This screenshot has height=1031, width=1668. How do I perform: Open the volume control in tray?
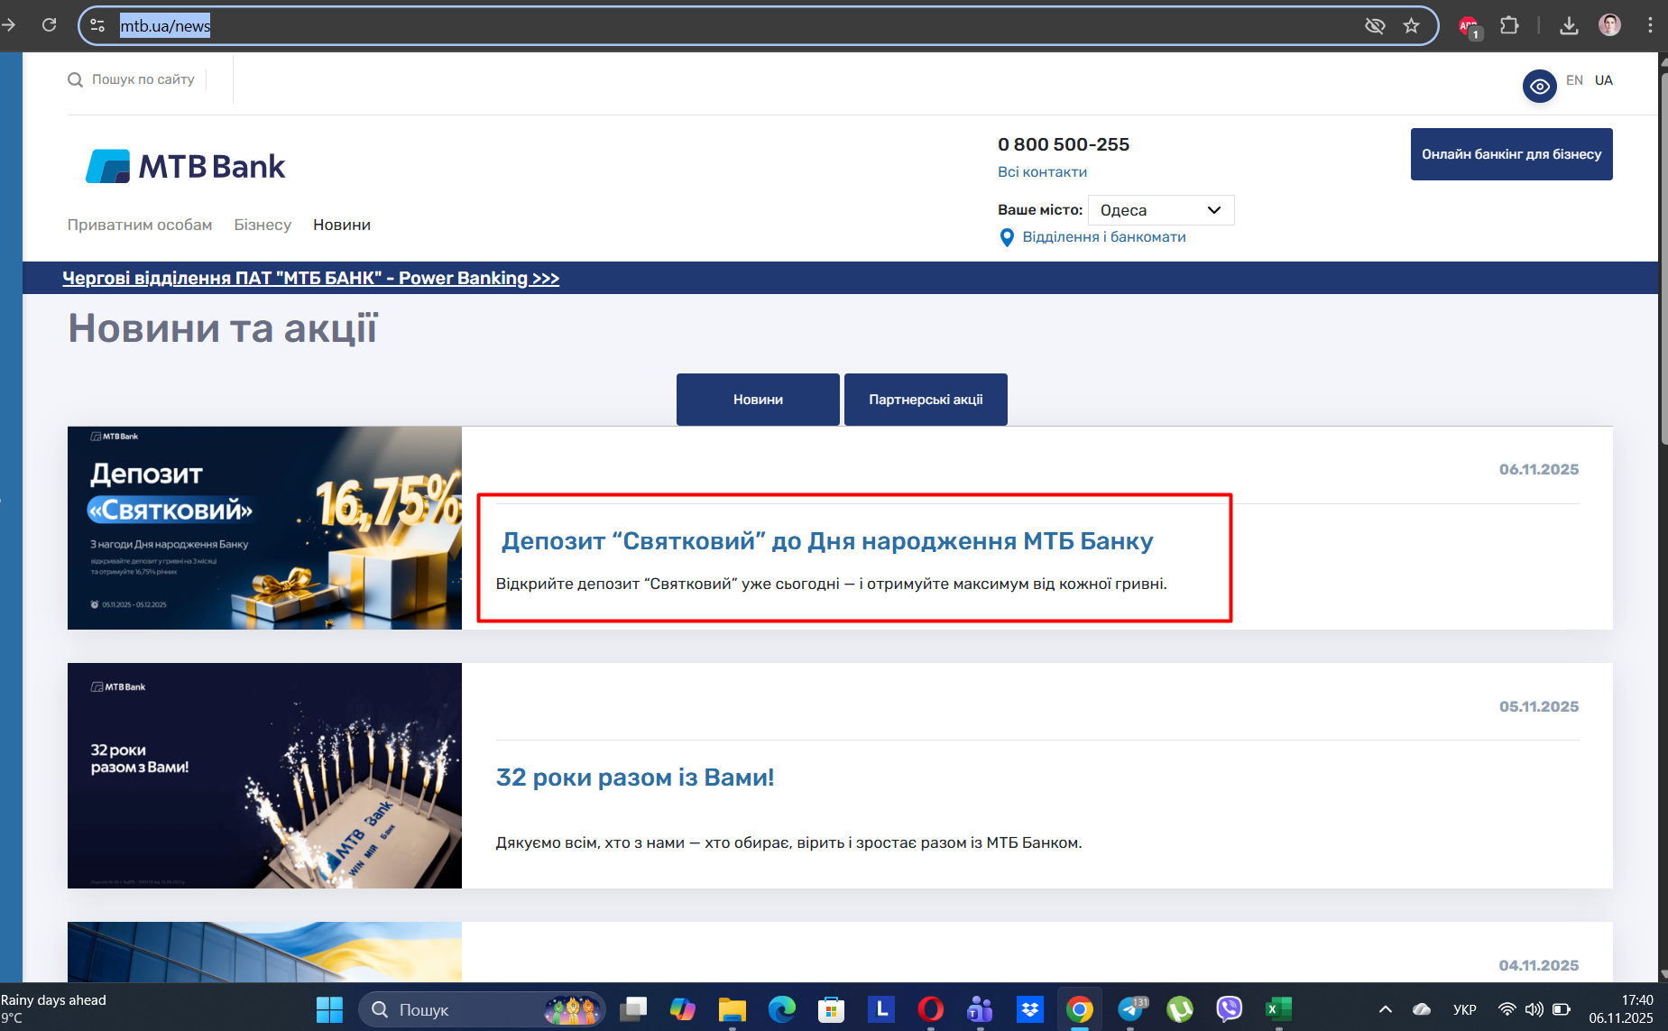click(x=1534, y=1009)
